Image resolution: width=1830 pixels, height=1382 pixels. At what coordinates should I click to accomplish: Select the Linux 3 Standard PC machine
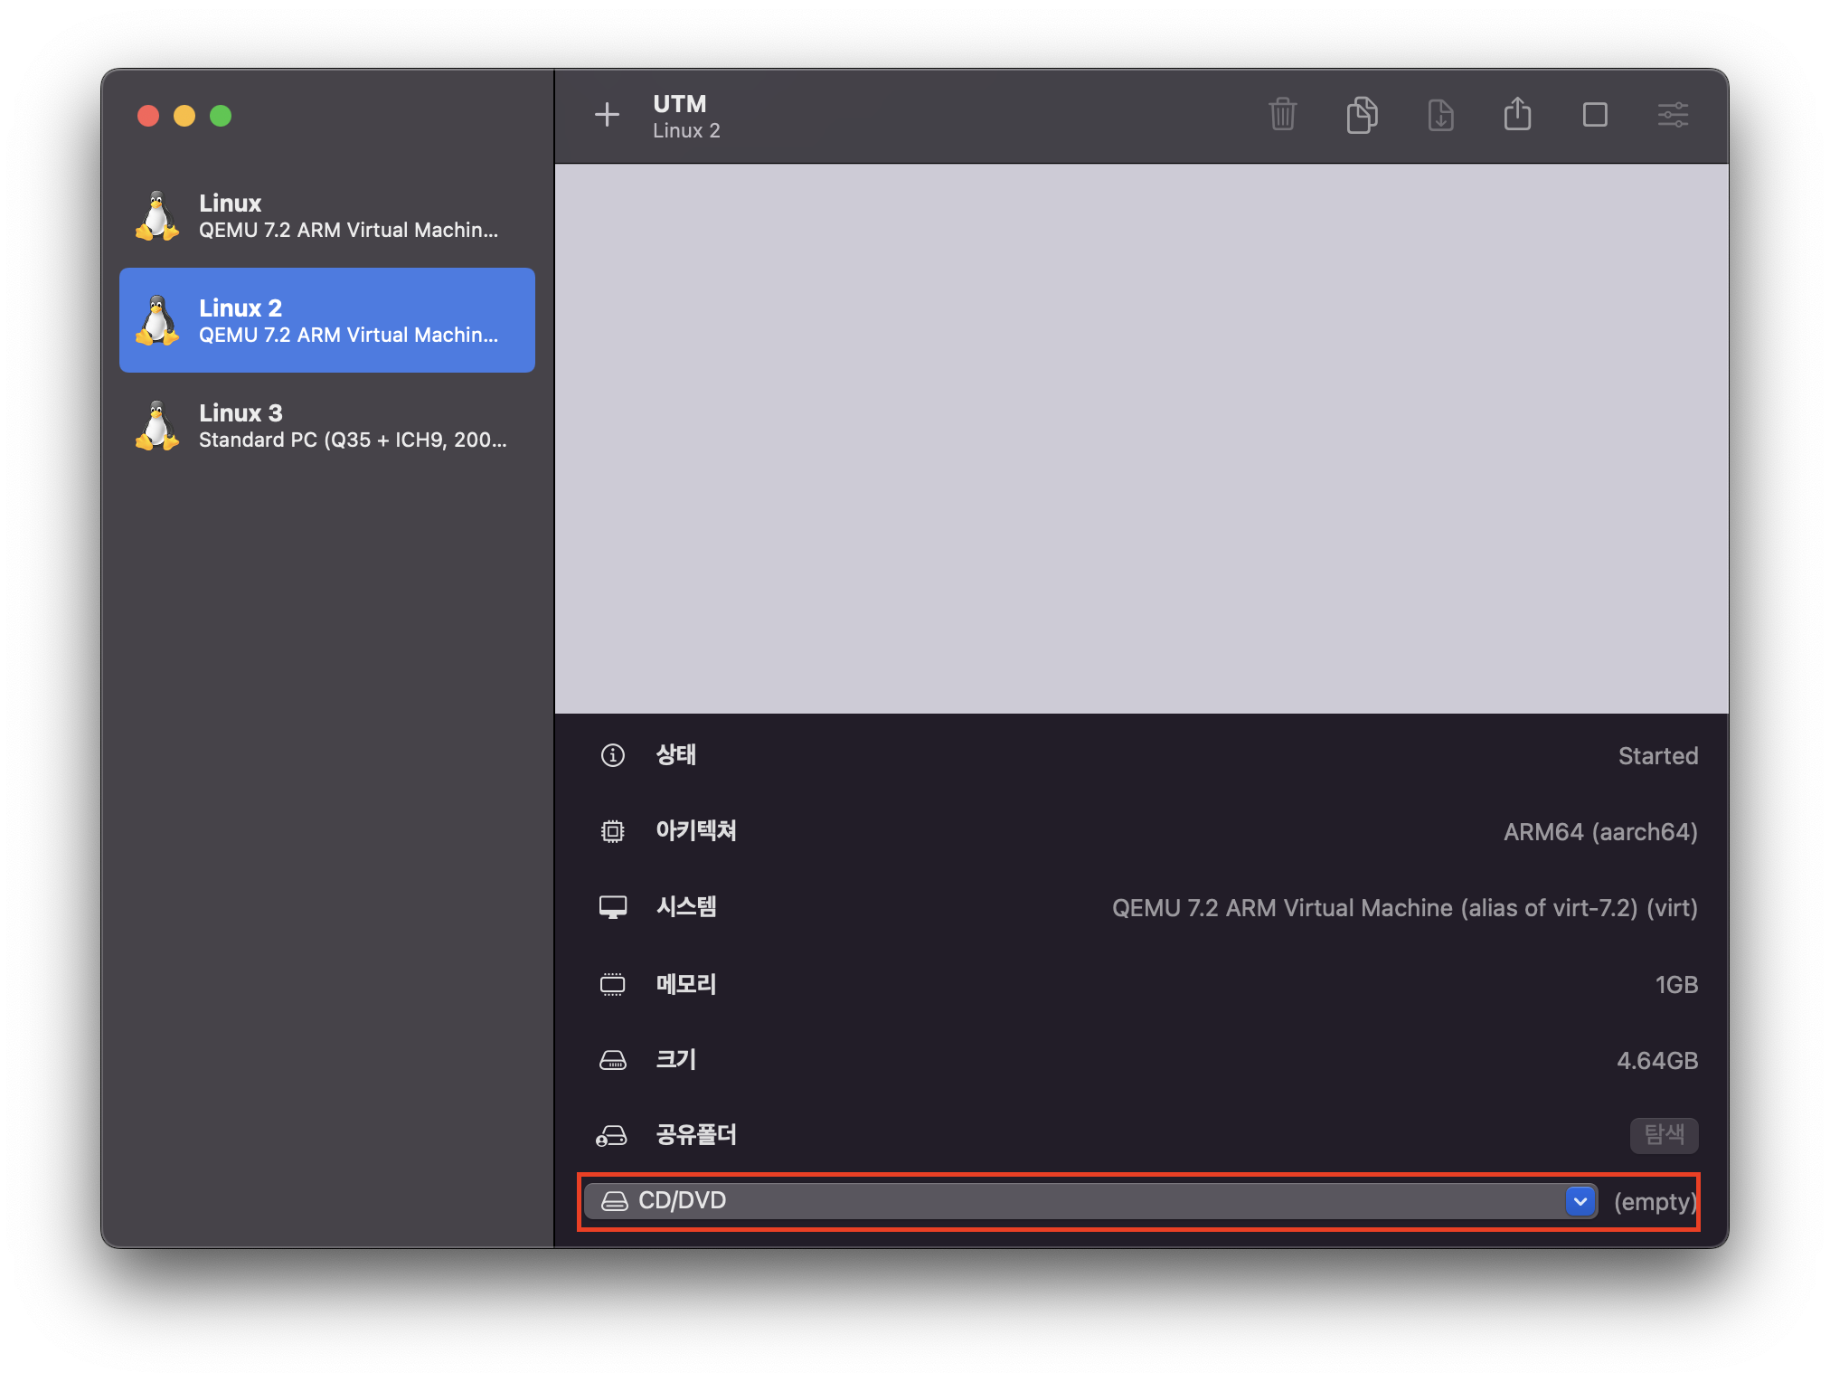[x=326, y=425]
